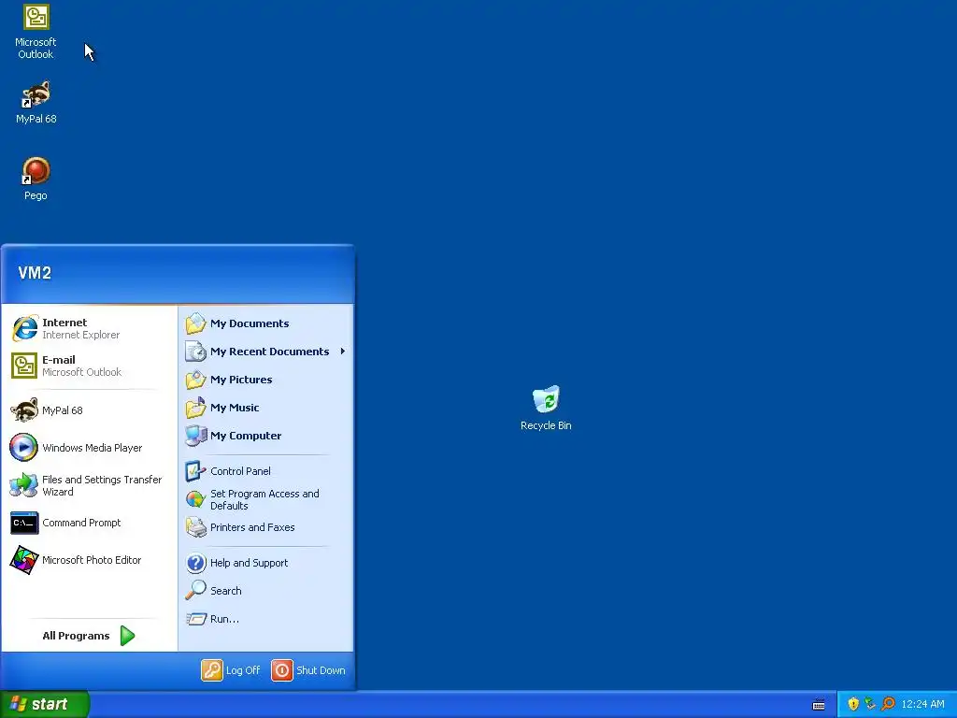Screen dimensions: 957x718
Task: Expand My Recent Documents submenu
Action: pyautogui.click(x=266, y=352)
